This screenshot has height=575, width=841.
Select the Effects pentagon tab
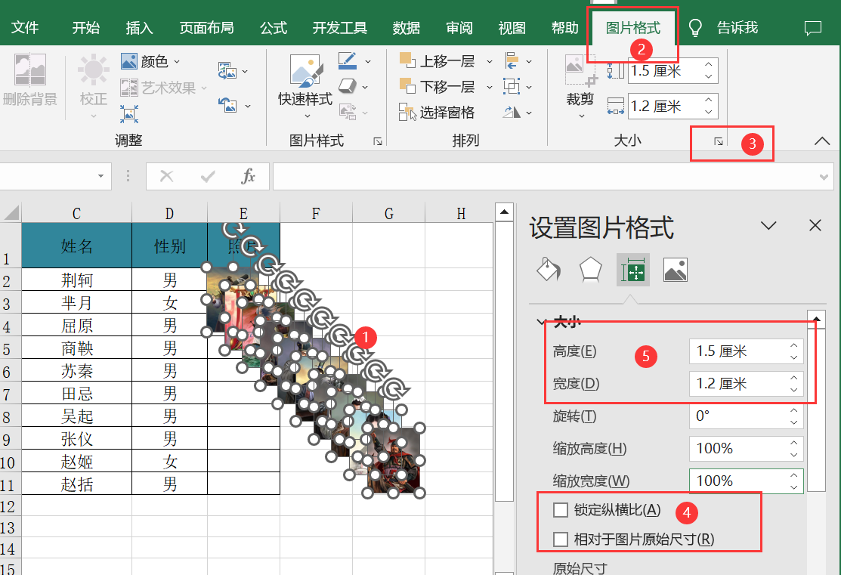(591, 269)
